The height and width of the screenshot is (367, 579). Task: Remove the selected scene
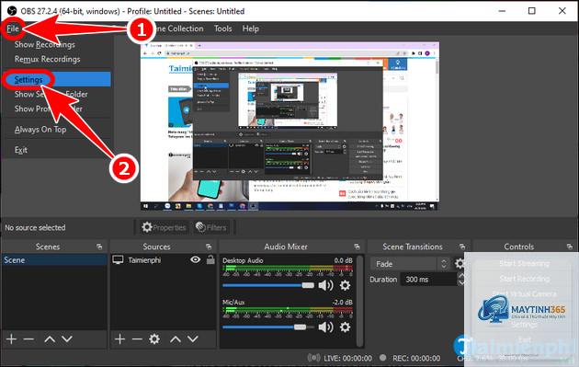click(x=28, y=338)
